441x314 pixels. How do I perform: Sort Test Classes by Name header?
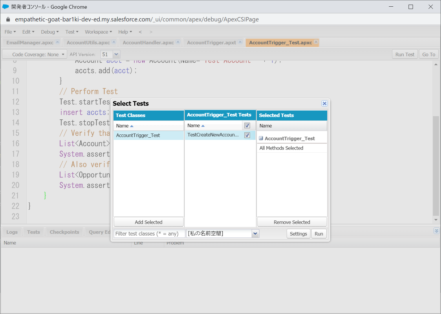149,126
